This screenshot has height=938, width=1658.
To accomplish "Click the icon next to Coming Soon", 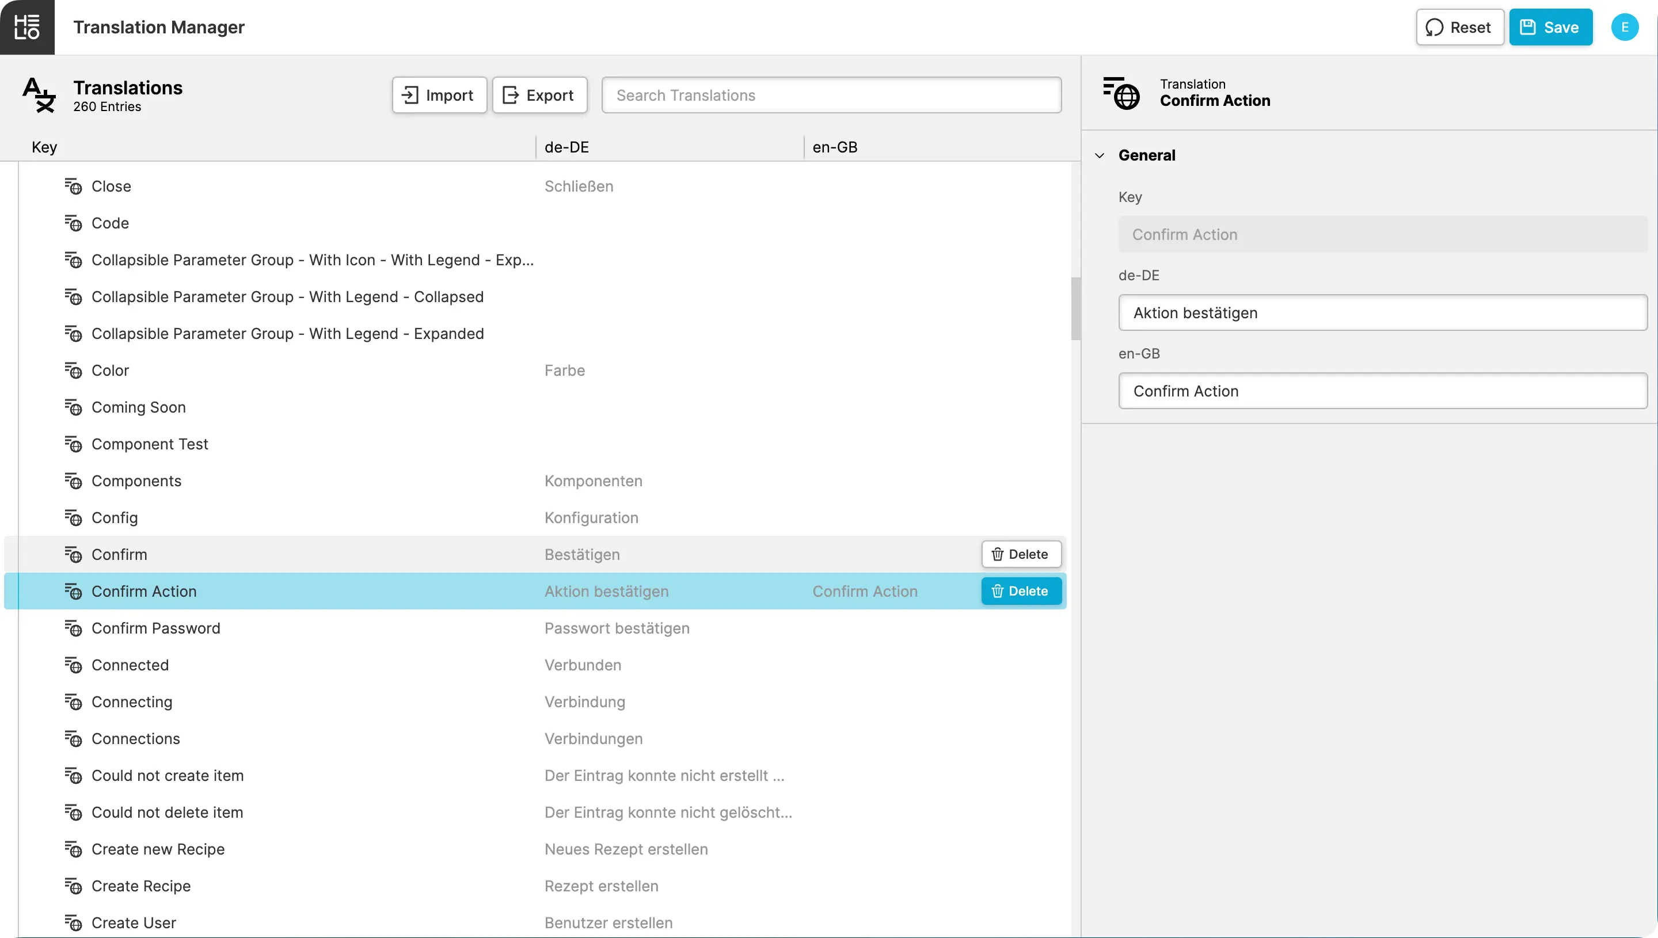I will [x=73, y=407].
